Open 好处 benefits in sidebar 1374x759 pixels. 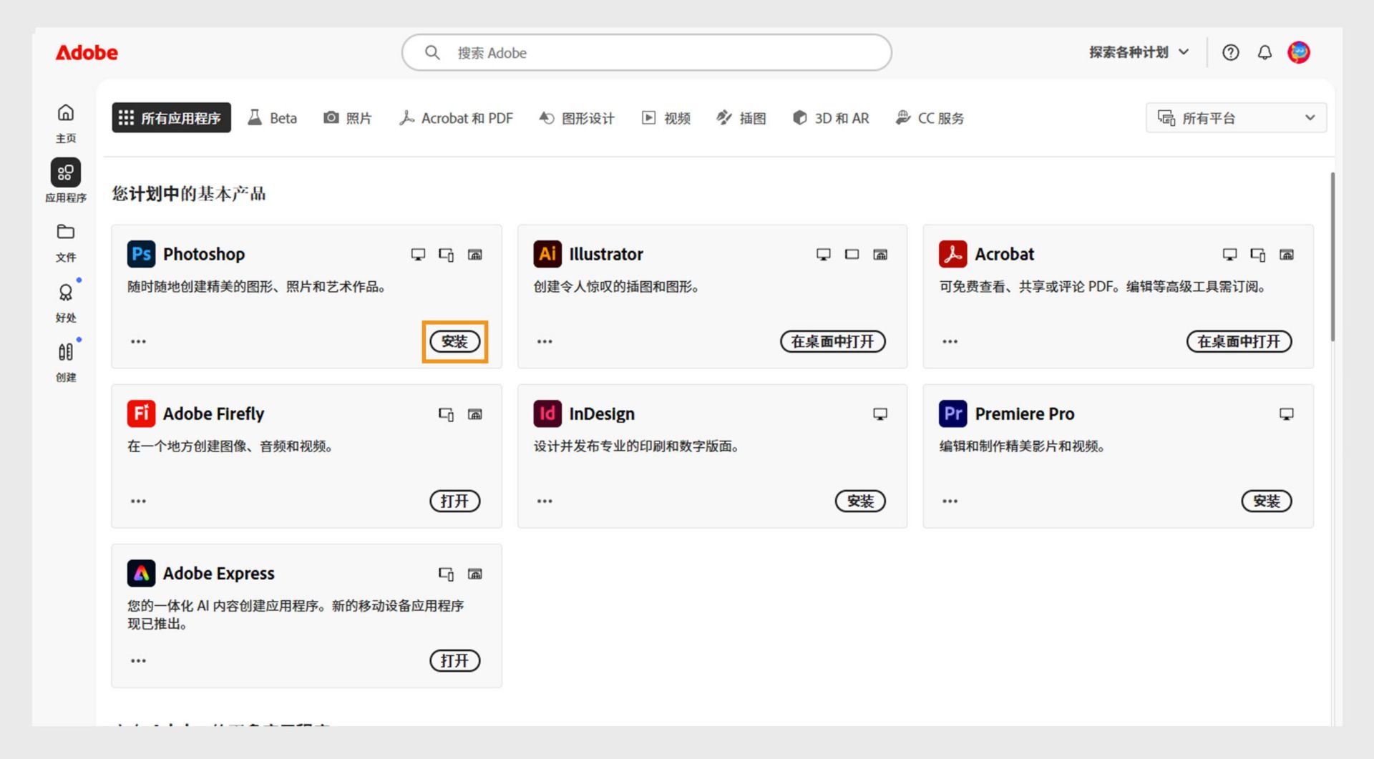(66, 303)
